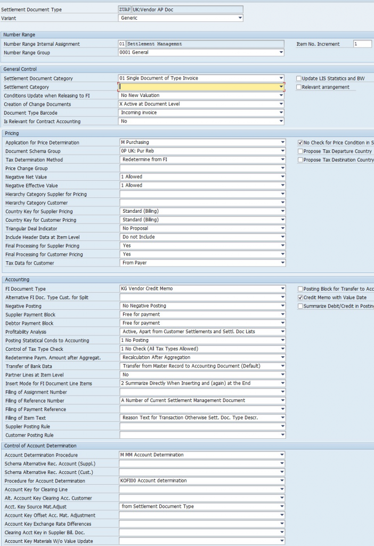Open Partner Lines at Item Level dropdown

(x=202, y=374)
